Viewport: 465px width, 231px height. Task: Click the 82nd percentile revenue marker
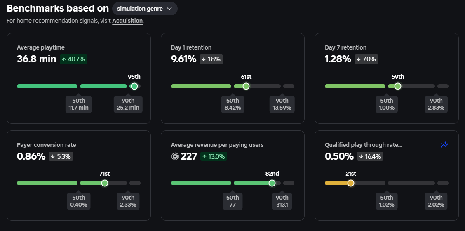pyautogui.click(x=272, y=183)
